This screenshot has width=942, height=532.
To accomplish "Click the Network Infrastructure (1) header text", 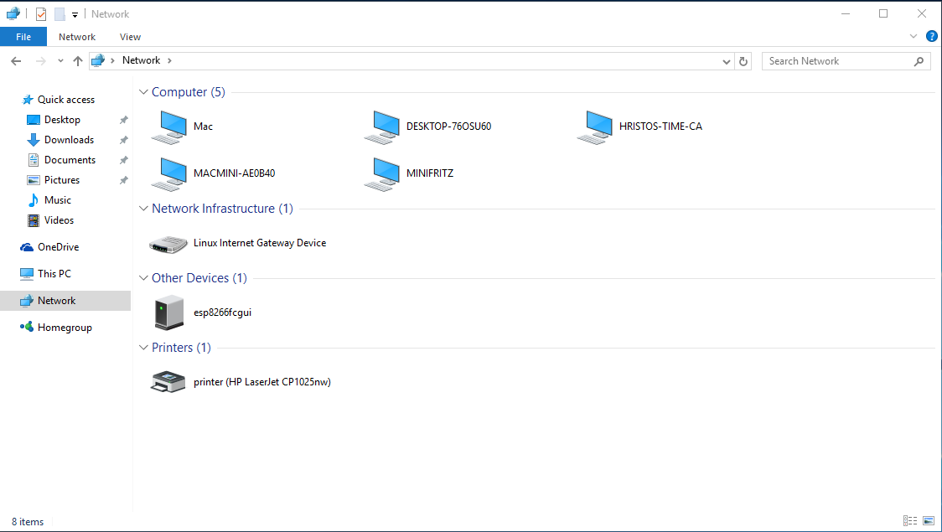I will (222, 209).
